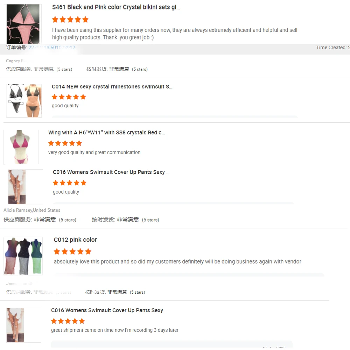The height and width of the screenshot is (350, 350).
Task: Click the star rating above the first "good quality" C016 review
Action: point(69,183)
